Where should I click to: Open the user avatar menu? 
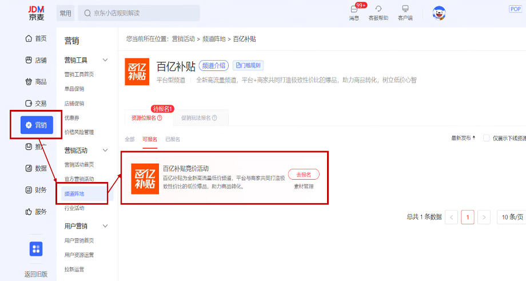pyautogui.click(x=439, y=13)
